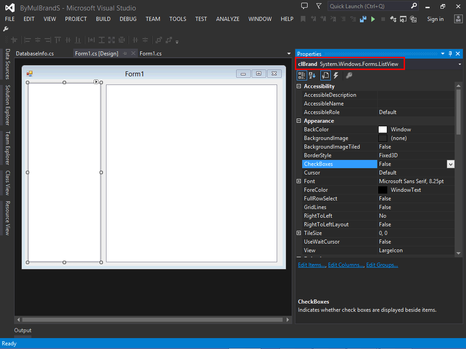Click the Align Tops layout icon

tap(58, 40)
